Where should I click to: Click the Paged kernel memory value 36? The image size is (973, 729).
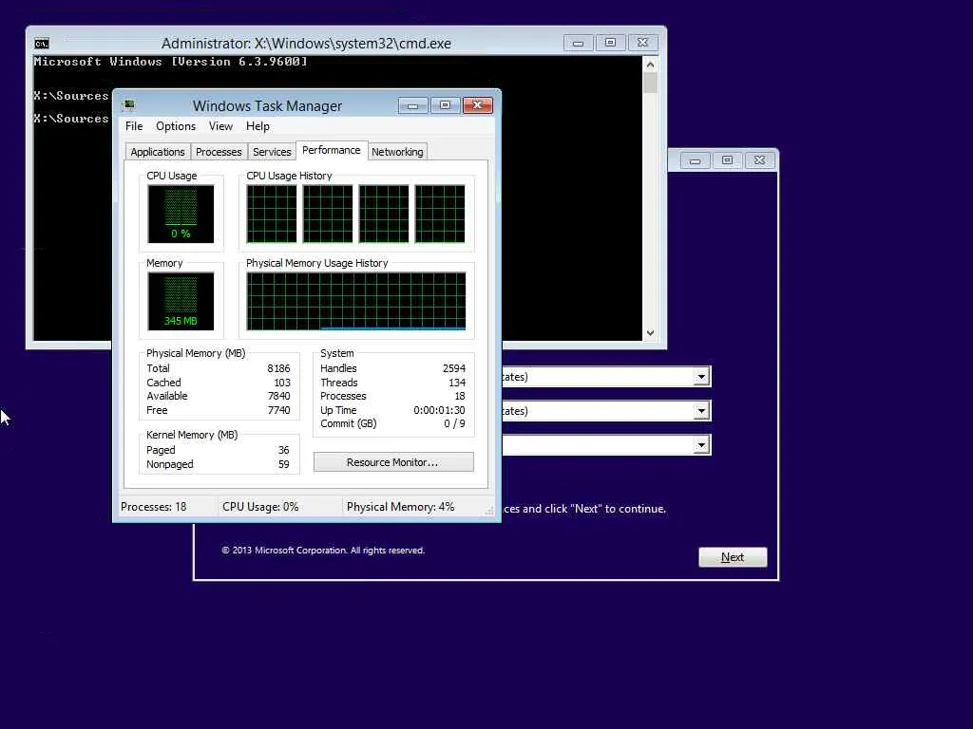pos(283,450)
